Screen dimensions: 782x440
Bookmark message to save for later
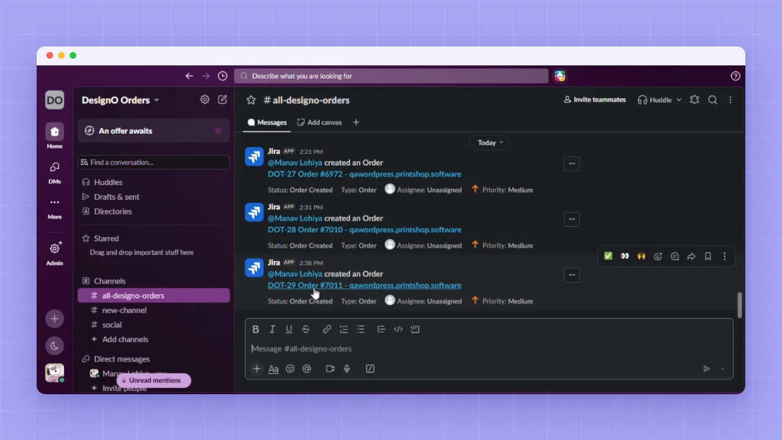[x=708, y=256]
